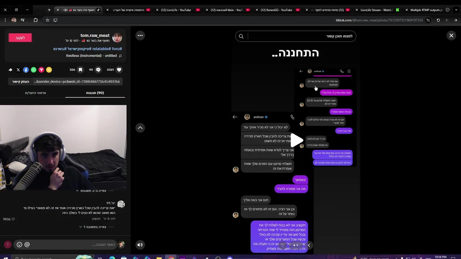Image resolution: width=461 pixels, height=259 pixels.
Task: Open the tab list dropdown in the tab strip
Action: (456, 10)
